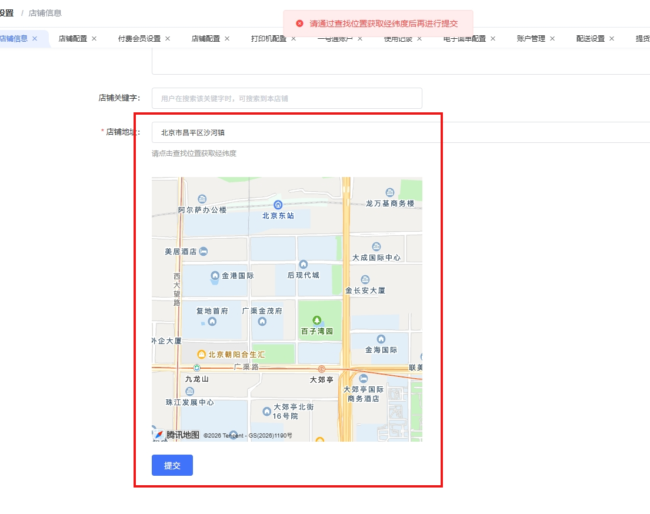Click the 店铺关键字 field label

pyautogui.click(x=119, y=98)
